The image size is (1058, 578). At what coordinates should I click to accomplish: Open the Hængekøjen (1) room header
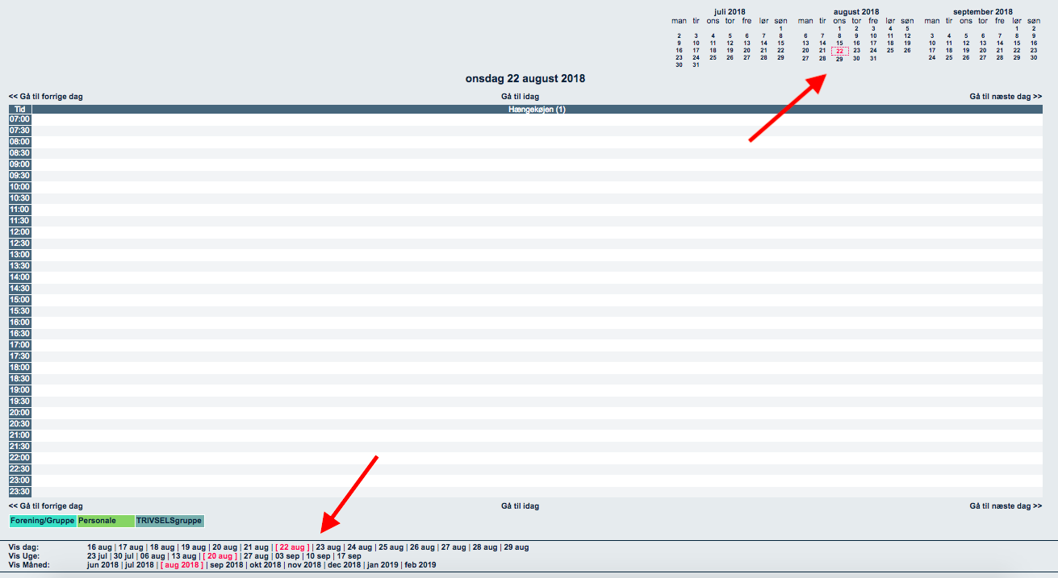537,109
